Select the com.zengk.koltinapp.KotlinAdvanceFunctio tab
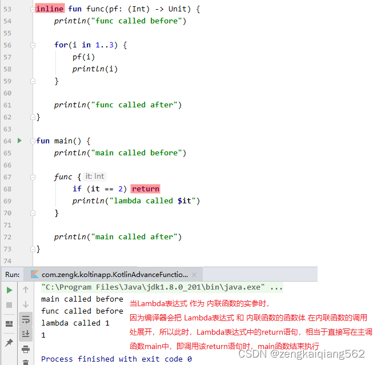The height and width of the screenshot is (365, 373). [114, 275]
